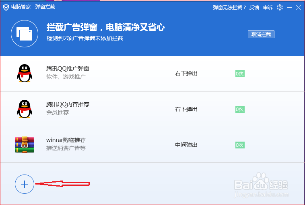The height and width of the screenshot is (205, 305).
Task: Click the QQ penguin icon for 腾讯QQ内容推荐
Action: click(x=25, y=109)
